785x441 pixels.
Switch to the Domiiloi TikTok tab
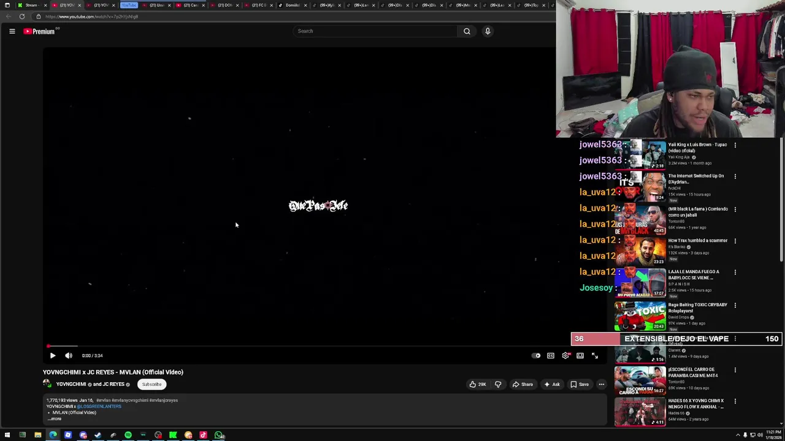(292, 5)
